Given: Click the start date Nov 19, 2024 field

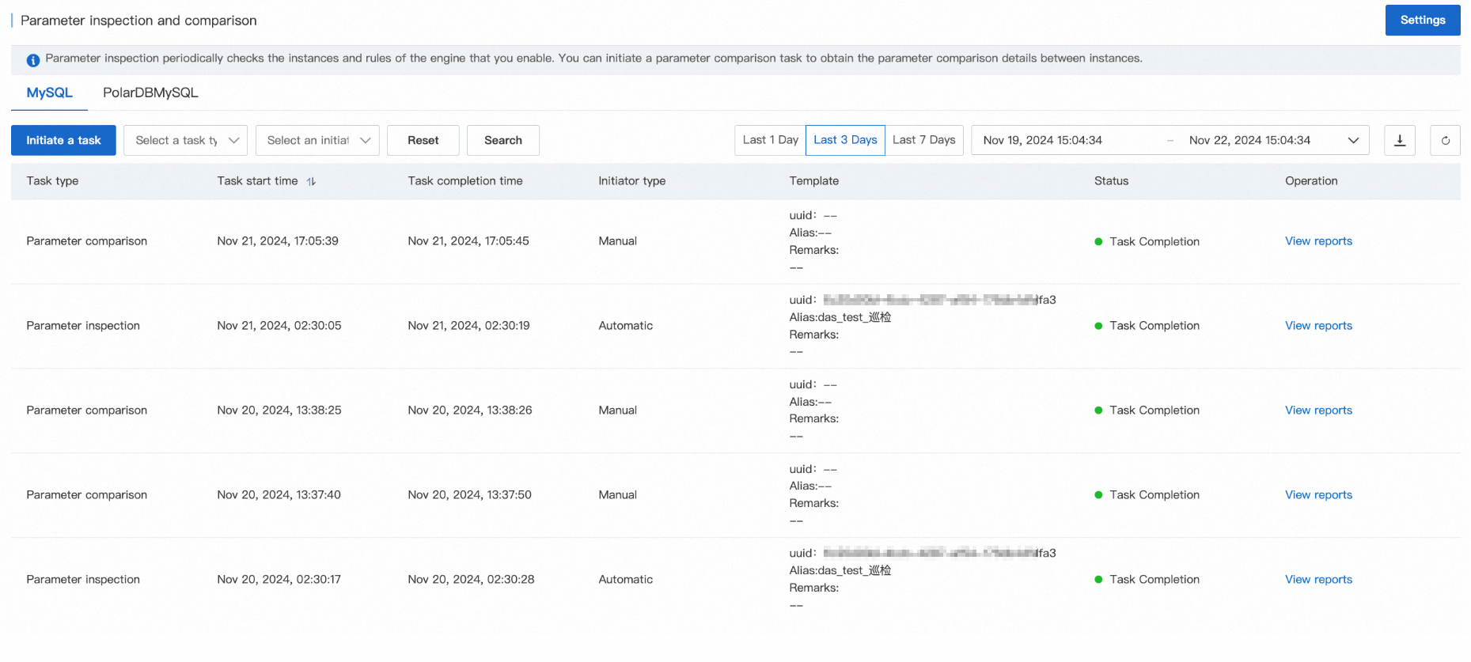Looking at the screenshot, I should click(x=1042, y=140).
